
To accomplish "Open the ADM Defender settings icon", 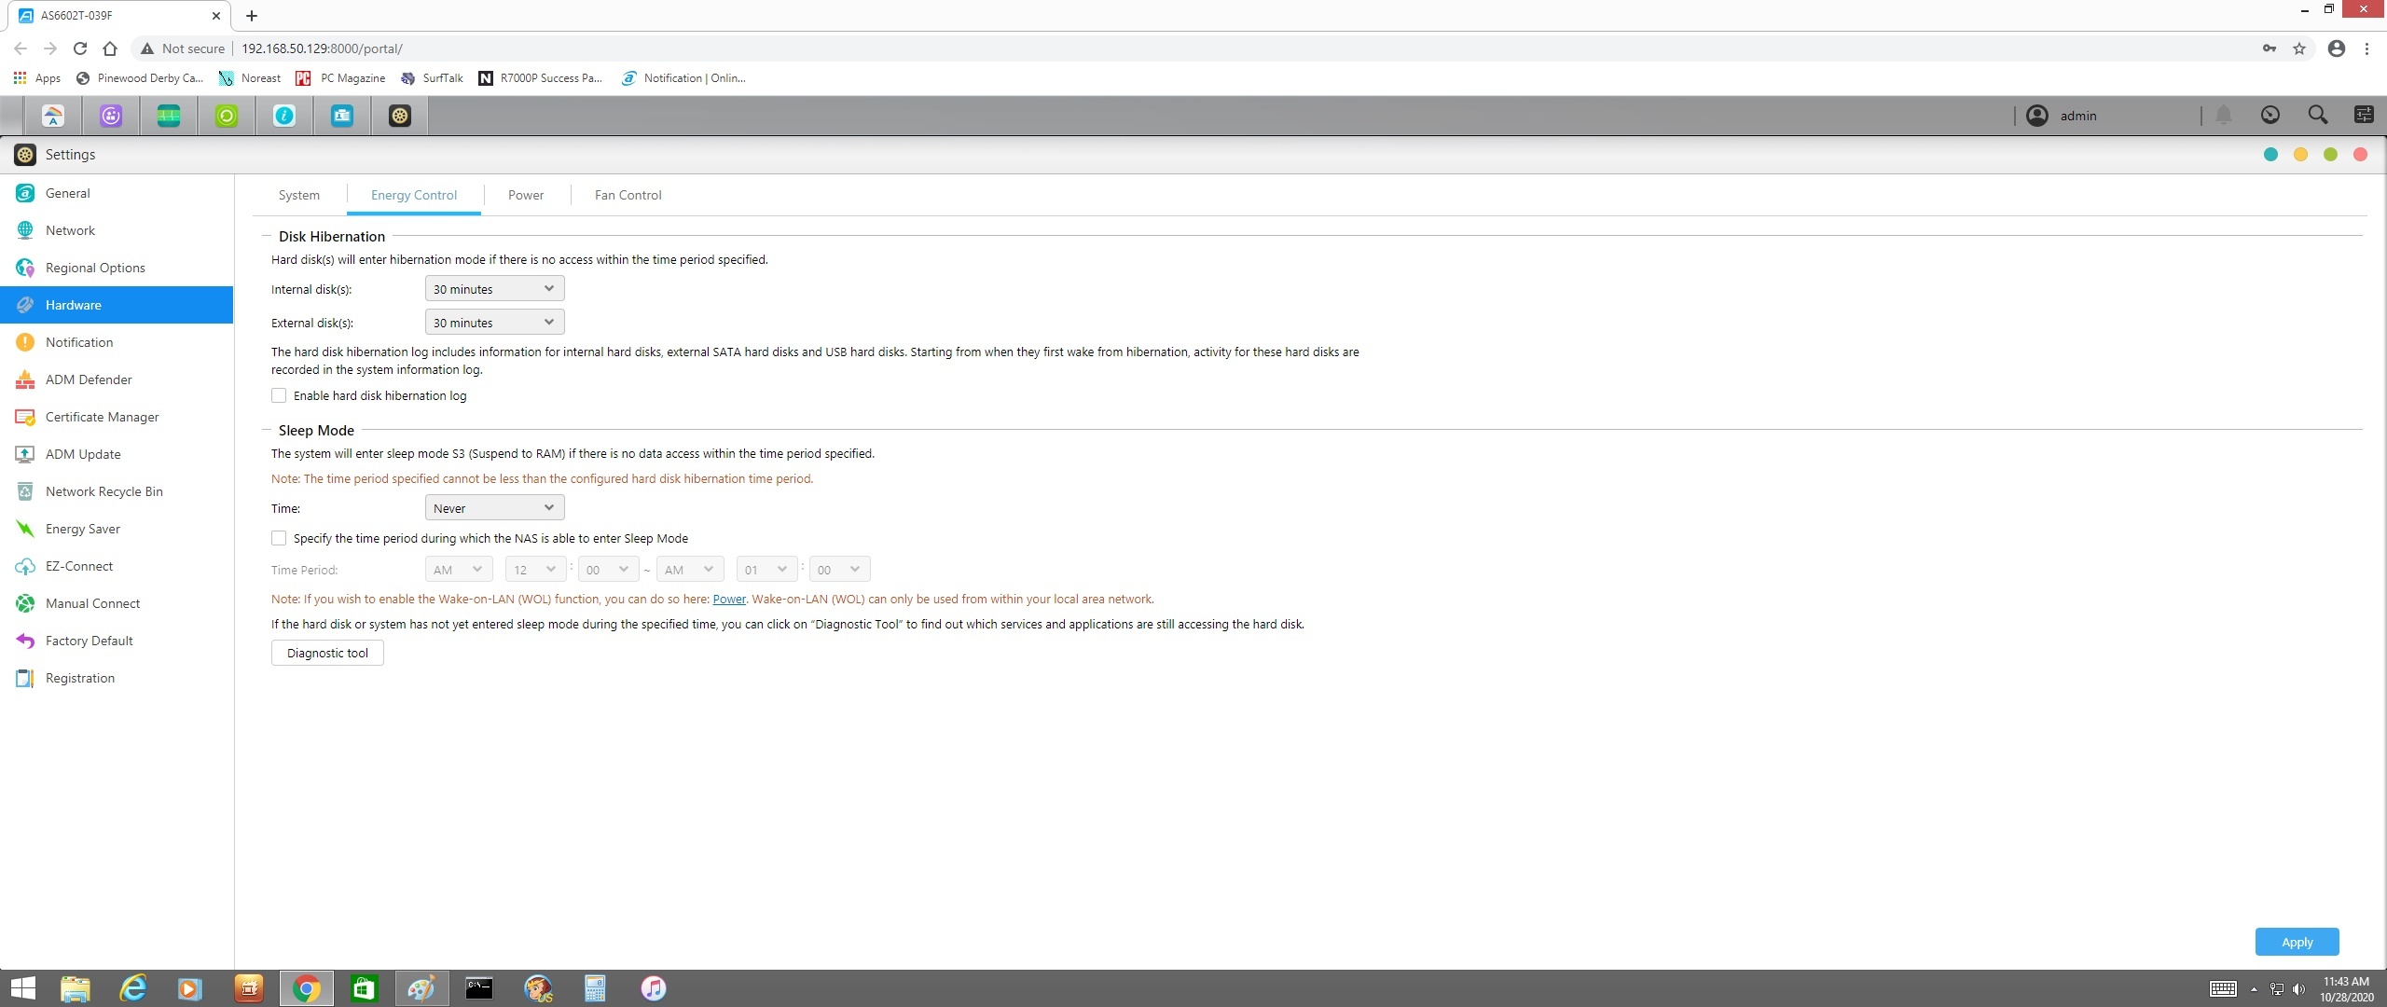I will [x=25, y=379].
